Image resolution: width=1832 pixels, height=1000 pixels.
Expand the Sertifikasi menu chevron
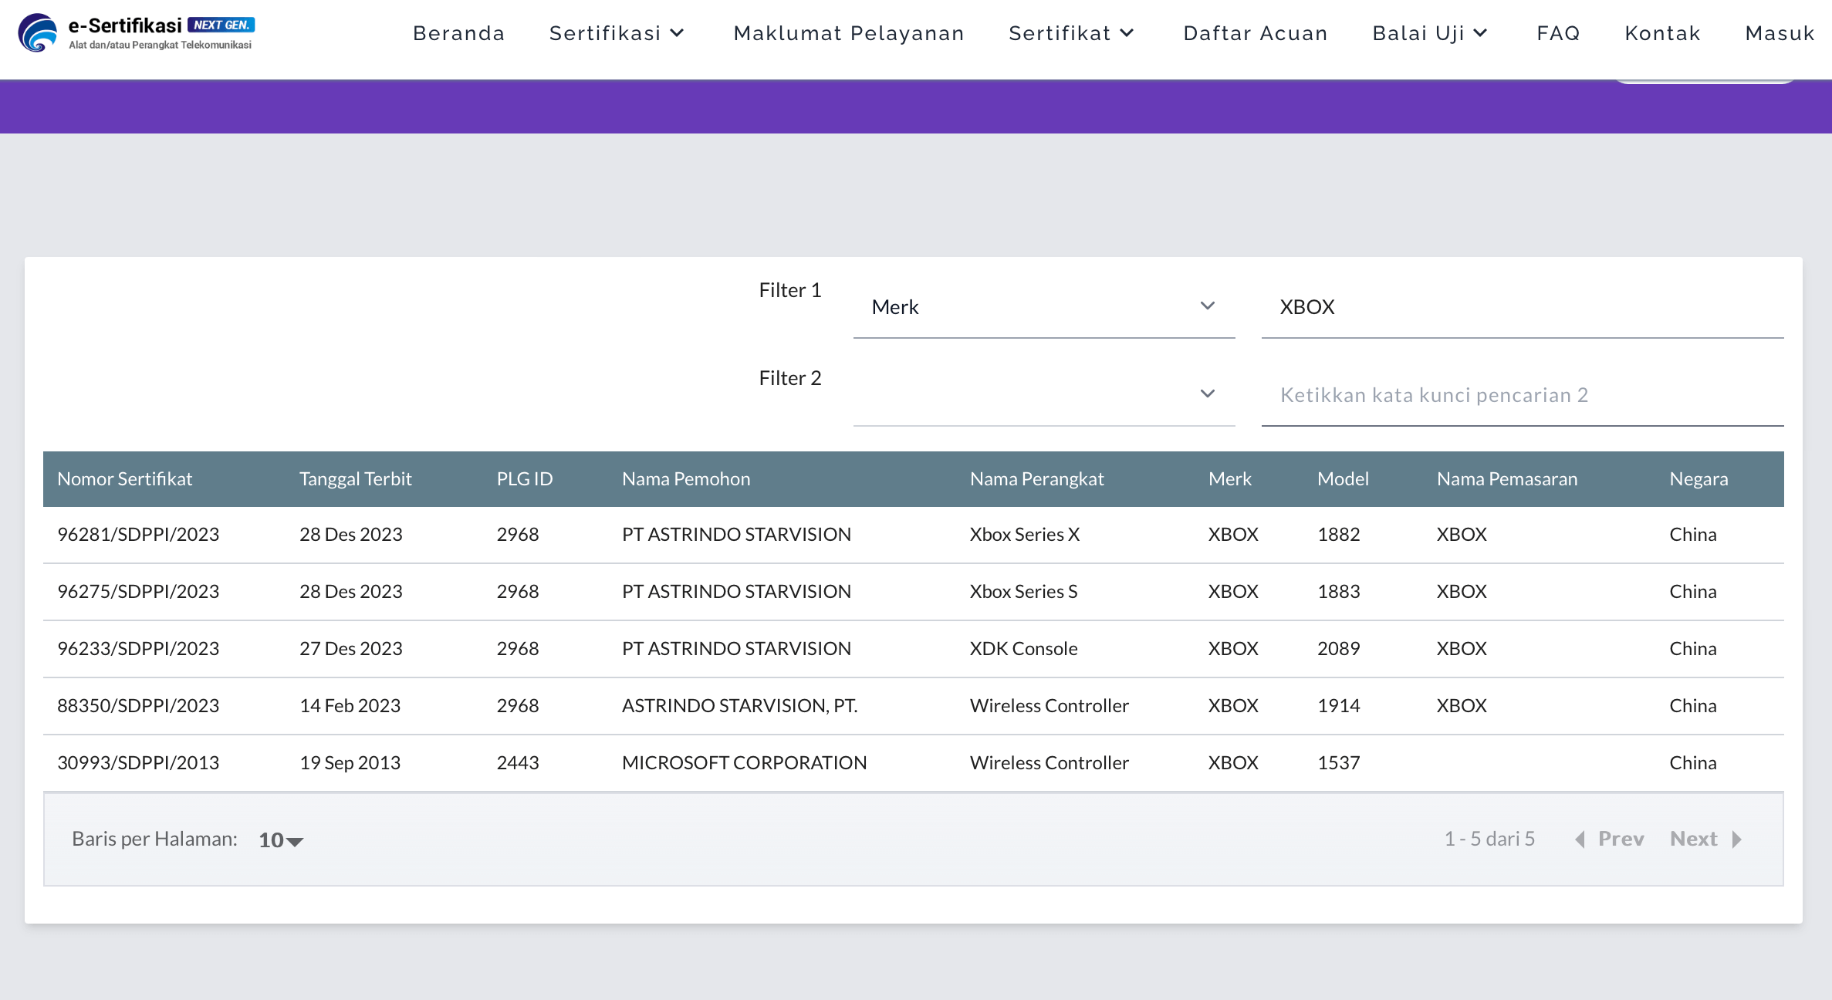(x=678, y=33)
